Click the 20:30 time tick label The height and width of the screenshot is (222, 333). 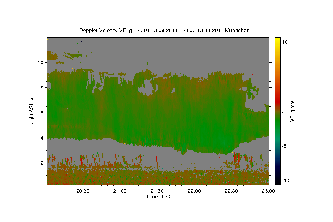83,191
